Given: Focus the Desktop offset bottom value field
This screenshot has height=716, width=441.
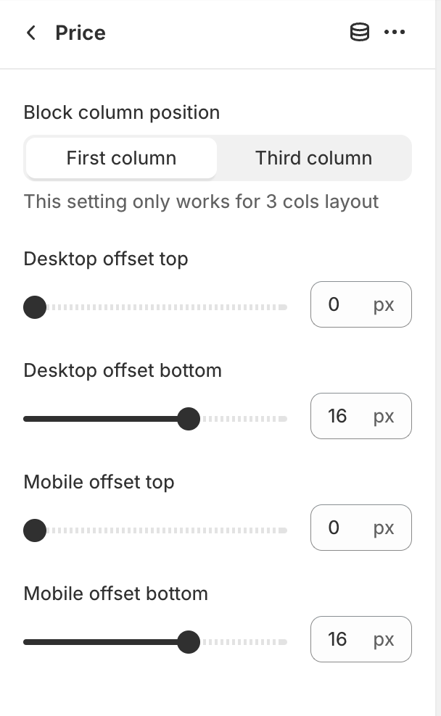Looking at the screenshot, I should [x=361, y=416].
